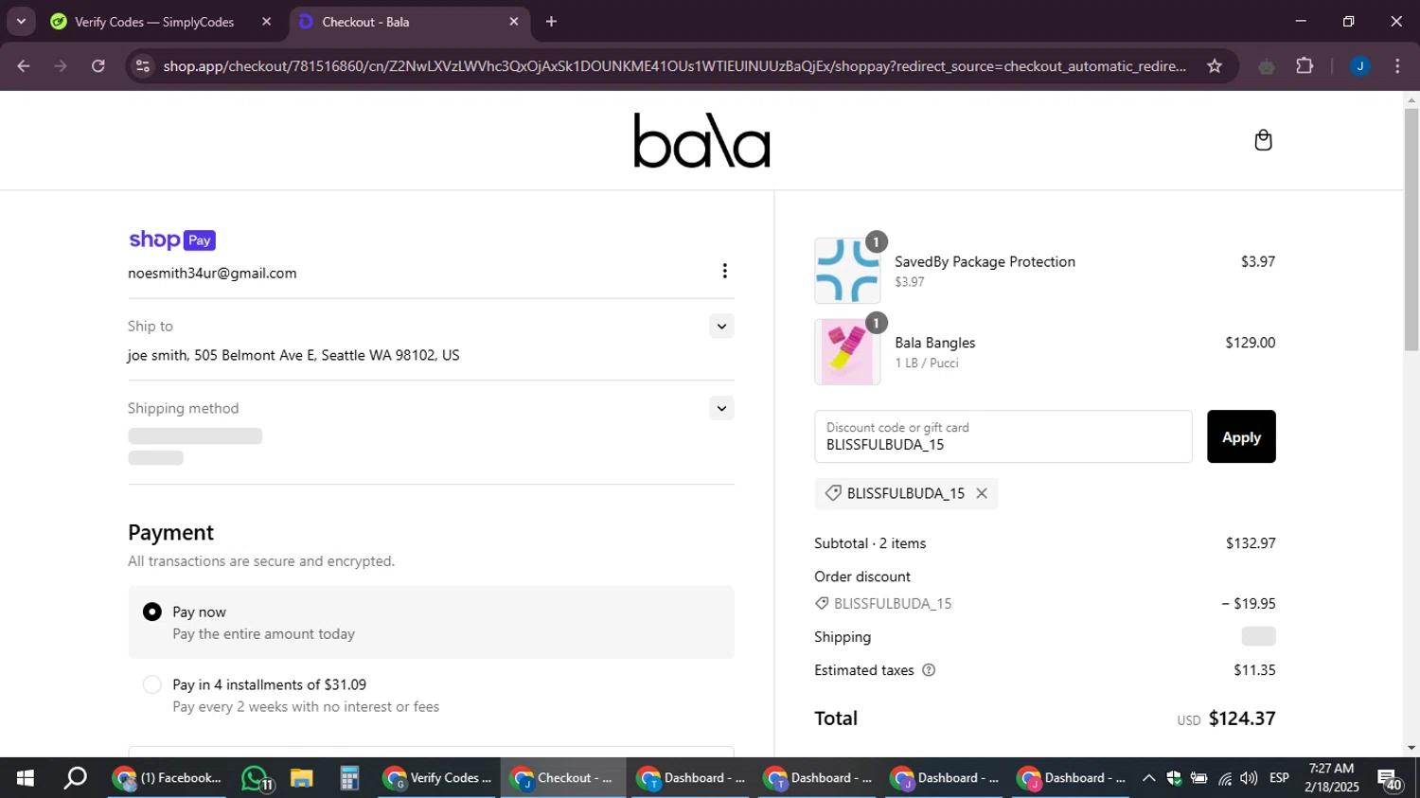
Task: Expand the Ship to address section
Action: (721, 327)
